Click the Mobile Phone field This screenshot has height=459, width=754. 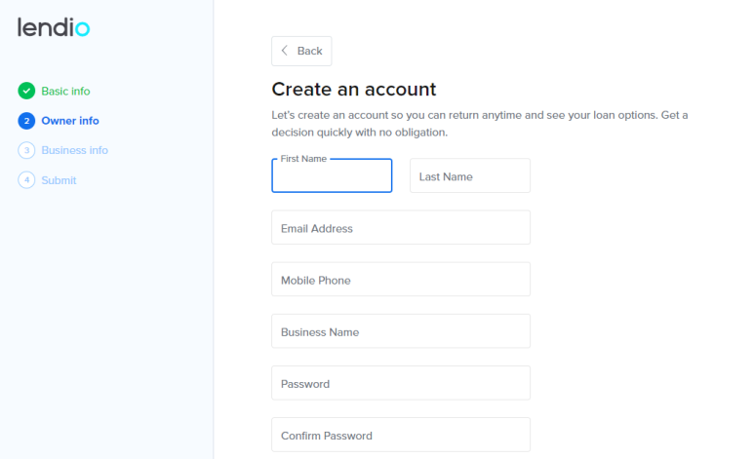pos(401,280)
